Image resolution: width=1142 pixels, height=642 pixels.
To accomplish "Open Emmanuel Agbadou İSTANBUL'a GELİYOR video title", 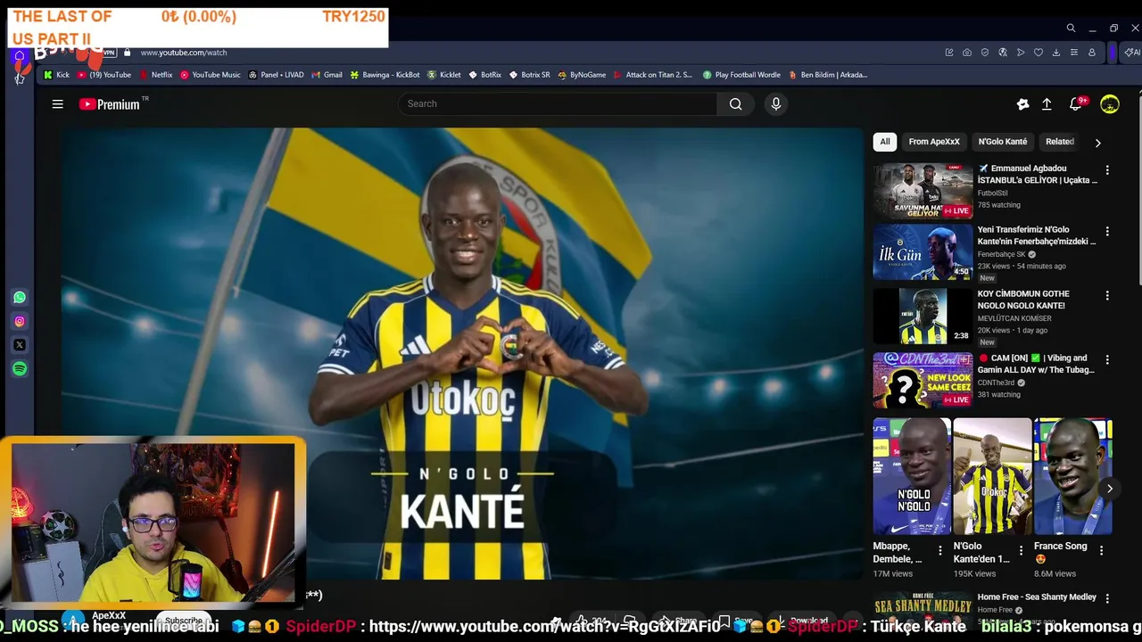I will pyautogui.click(x=1038, y=174).
